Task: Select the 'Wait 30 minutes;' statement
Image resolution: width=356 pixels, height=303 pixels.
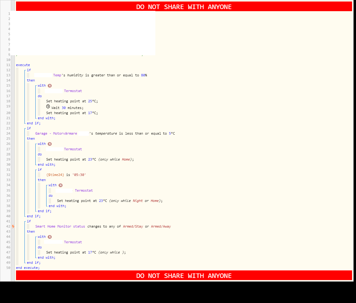Action: (x=67, y=108)
